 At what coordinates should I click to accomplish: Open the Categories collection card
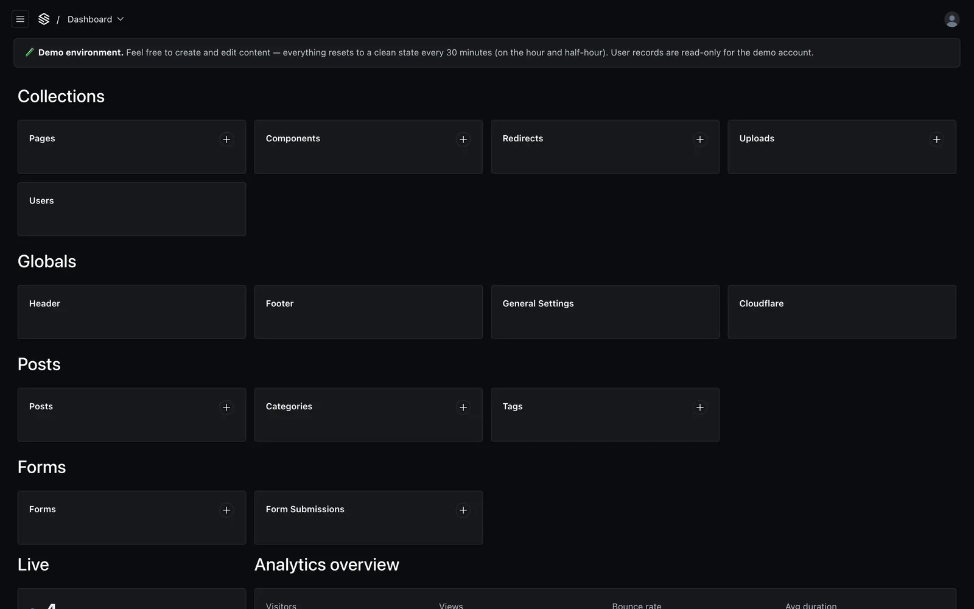pyautogui.click(x=368, y=415)
